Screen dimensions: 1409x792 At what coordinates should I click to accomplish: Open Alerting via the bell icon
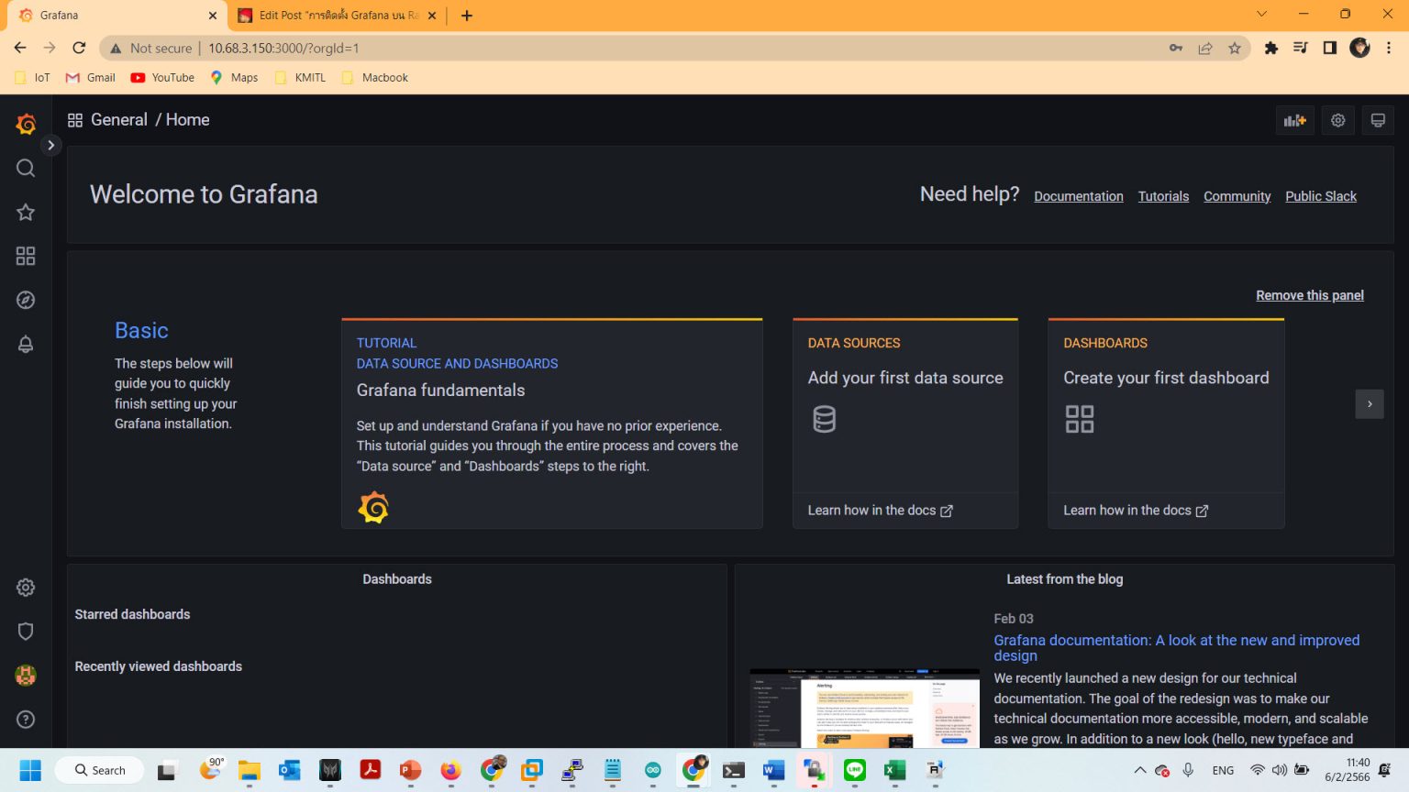pyautogui.click(x=25, y=344)
